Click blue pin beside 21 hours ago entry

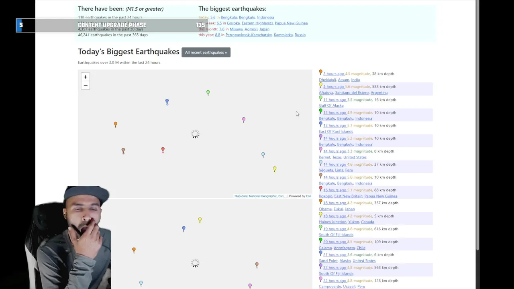[x=320, y=253]
